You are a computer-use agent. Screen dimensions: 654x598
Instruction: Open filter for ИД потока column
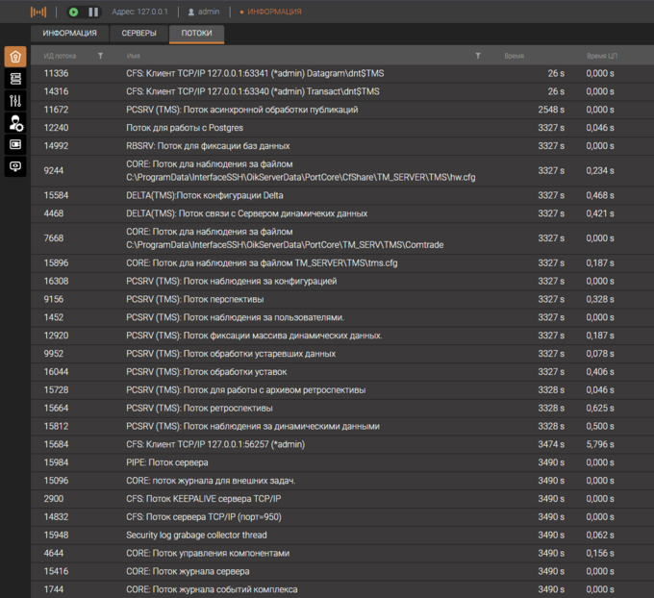100,56
